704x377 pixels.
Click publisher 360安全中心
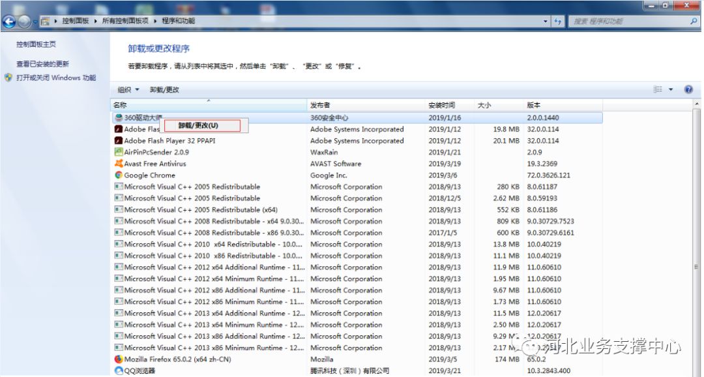click(x=329, y=117)
